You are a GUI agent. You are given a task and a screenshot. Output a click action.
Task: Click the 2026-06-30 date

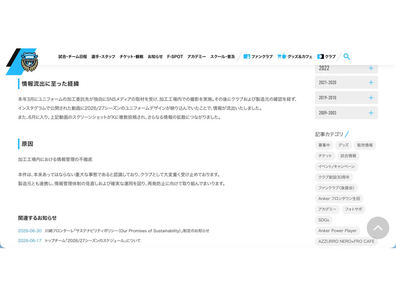click(x=30, y=230)
